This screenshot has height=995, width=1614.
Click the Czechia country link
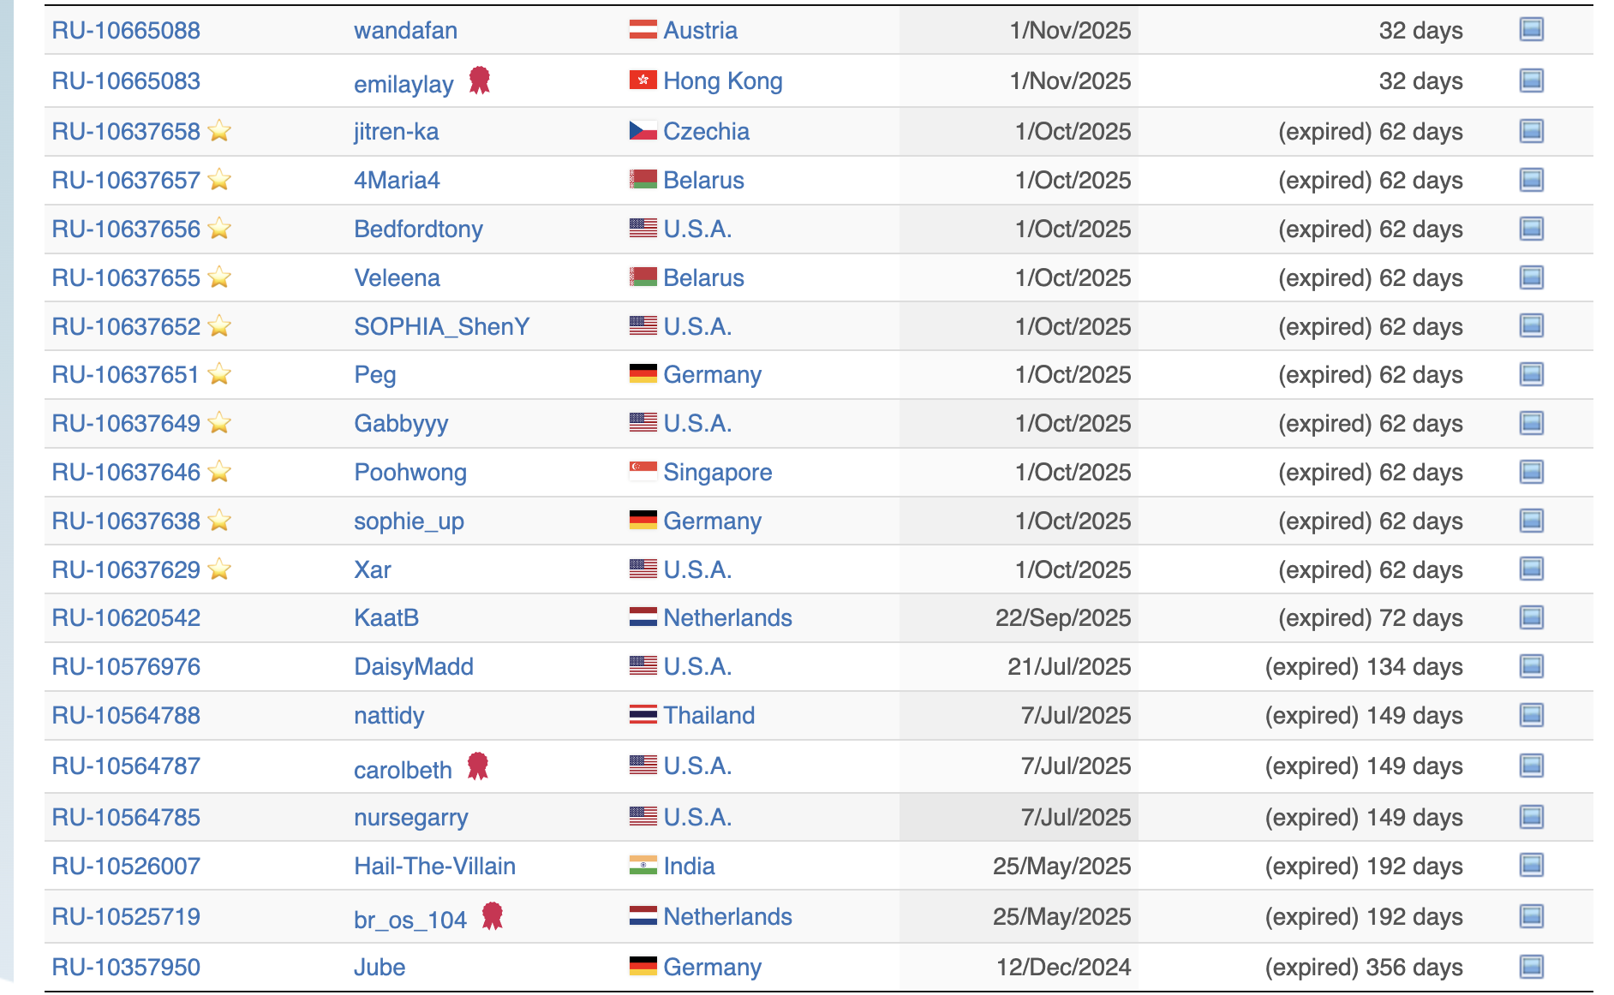(706, 131)
